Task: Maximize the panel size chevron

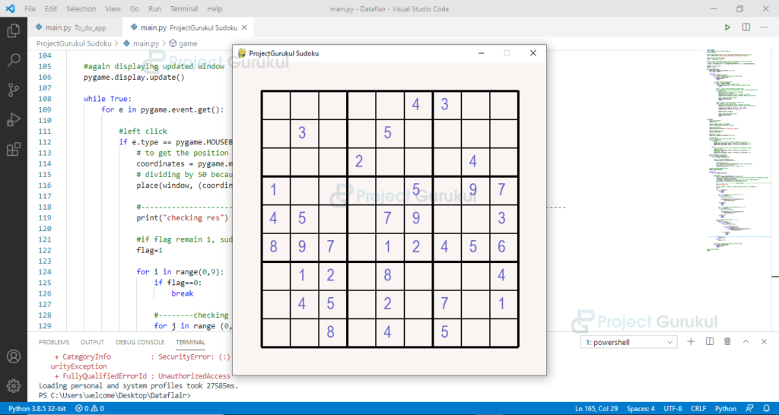Action: click(x=746, y=341)
